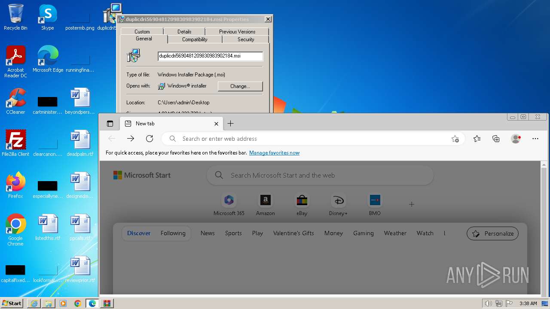This screenshot has width=550, height=309.
Task: Open new tab in Edge
Action: click(x=230, y=124)
